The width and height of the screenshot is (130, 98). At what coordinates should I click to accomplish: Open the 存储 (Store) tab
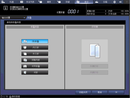pyautogui.click(x=65, y=2)
